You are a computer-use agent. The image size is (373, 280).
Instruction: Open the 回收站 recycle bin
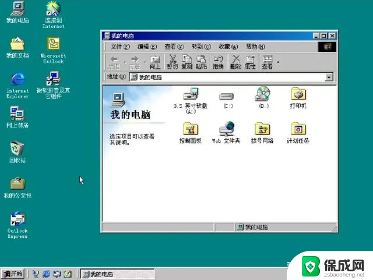17,152
